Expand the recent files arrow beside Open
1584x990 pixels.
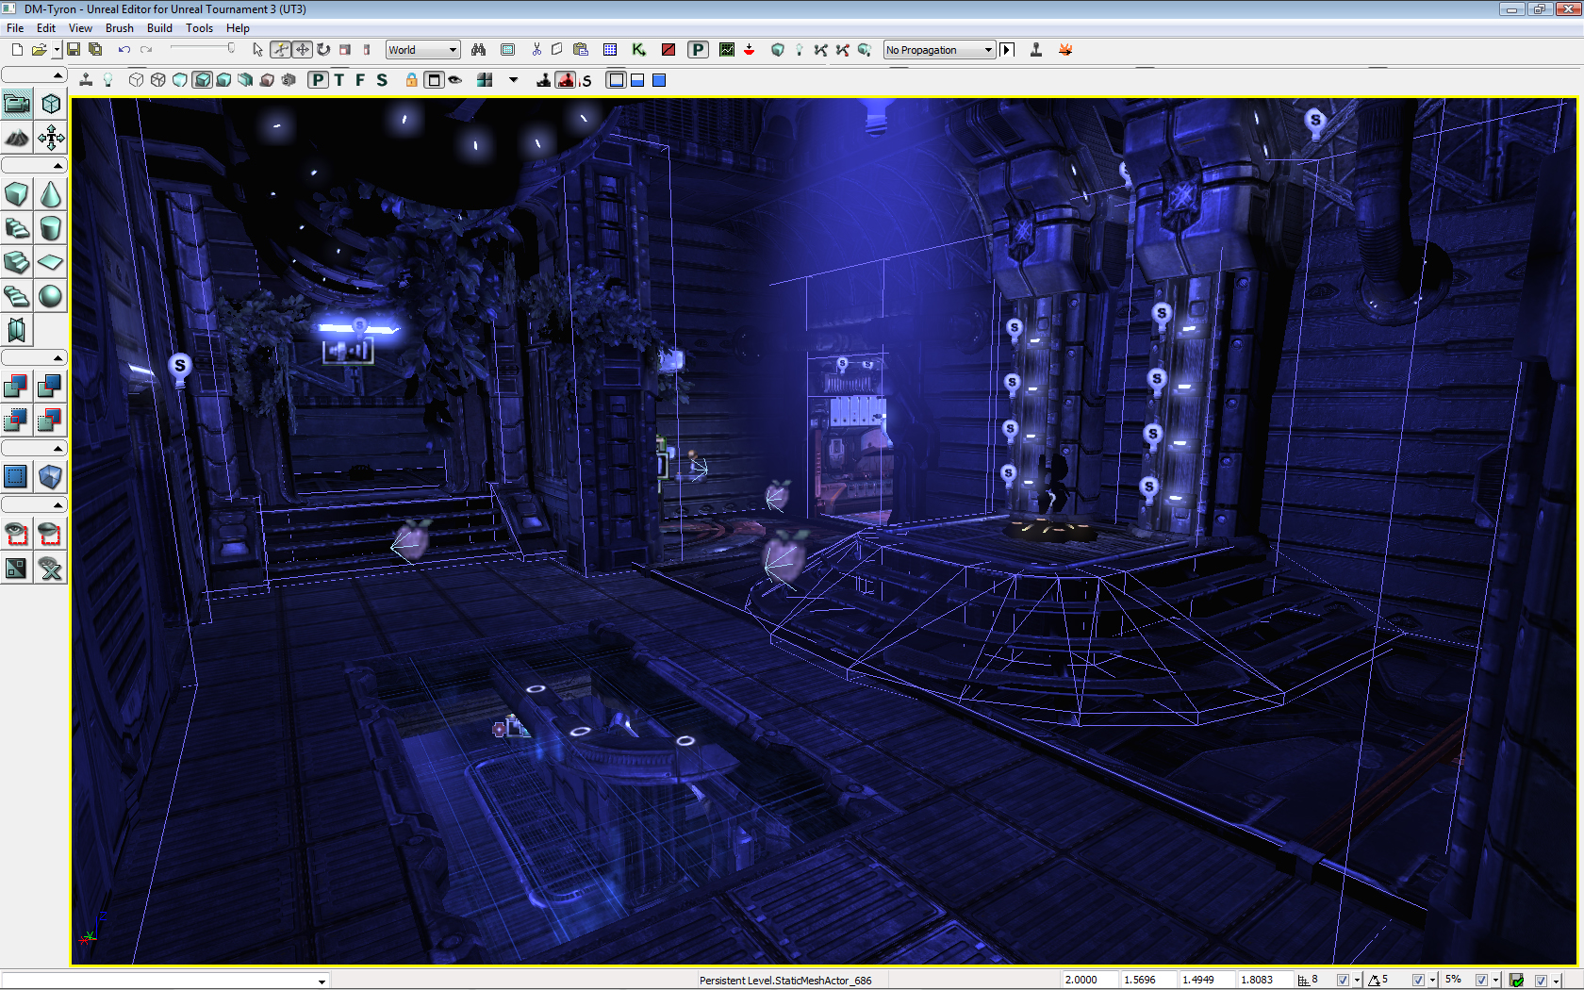point(57,50)
